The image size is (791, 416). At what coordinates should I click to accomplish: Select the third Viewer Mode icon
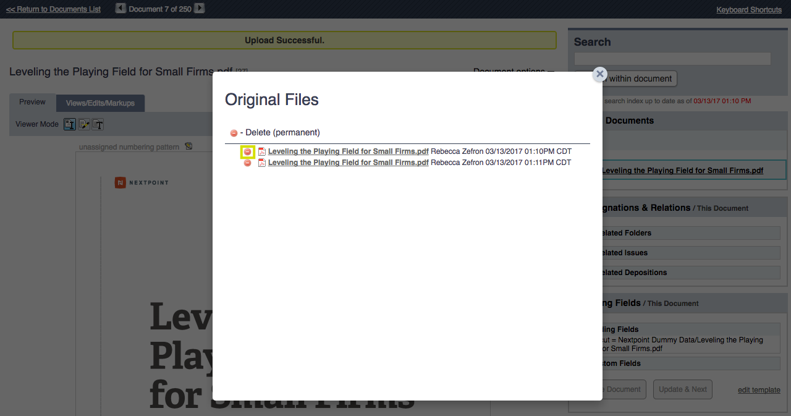coord(98,124)
